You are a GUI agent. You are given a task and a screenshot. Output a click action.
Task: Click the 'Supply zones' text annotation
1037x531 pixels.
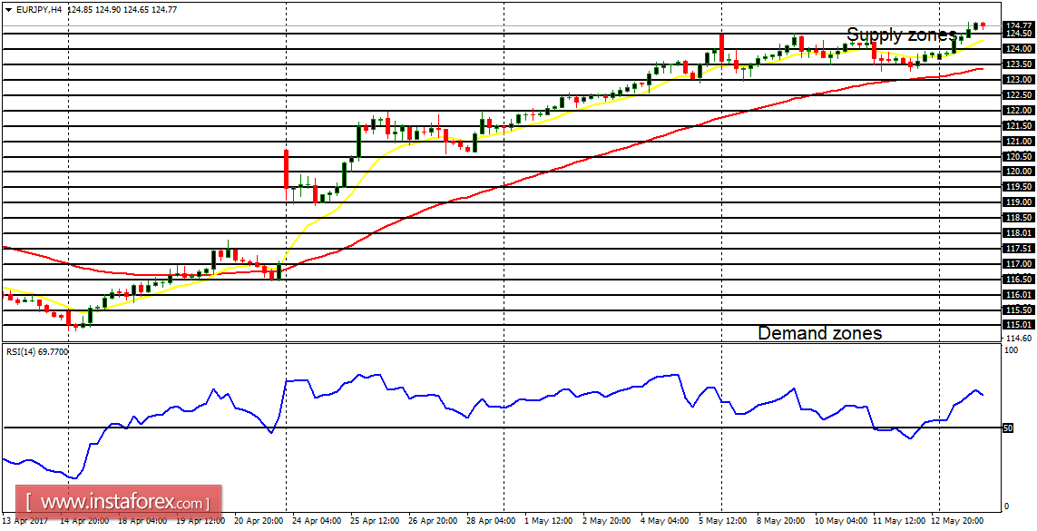(x=901, y=36)
